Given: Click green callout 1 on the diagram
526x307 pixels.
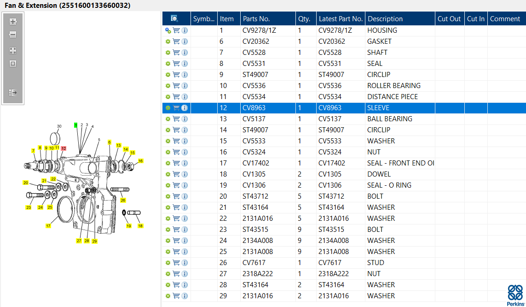Looking at the screenshot, I should [x=76, y=125].
